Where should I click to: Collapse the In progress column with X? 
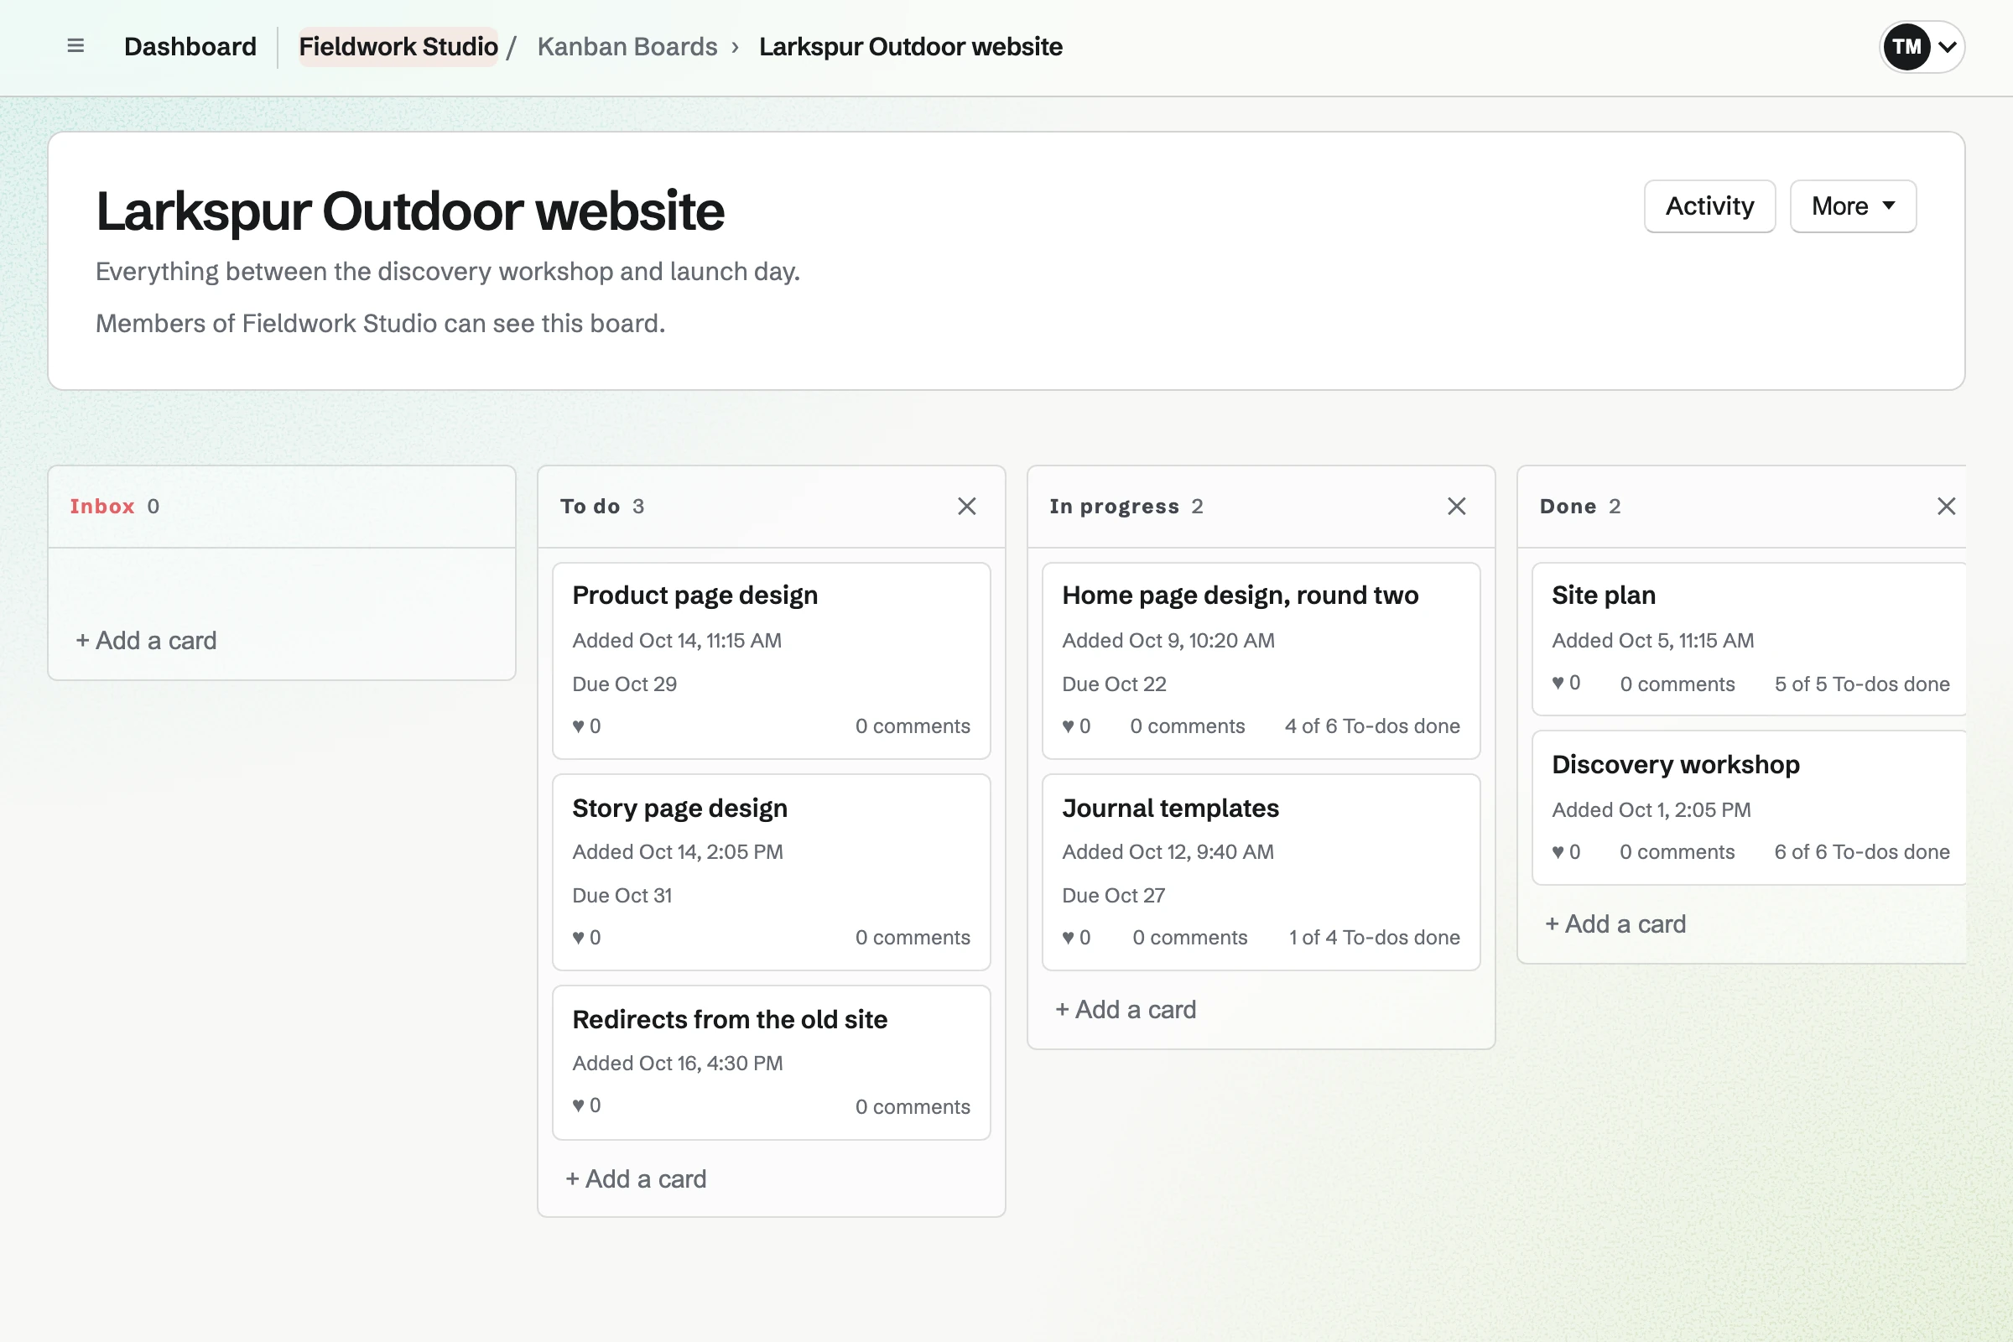tap(1456, 506)
